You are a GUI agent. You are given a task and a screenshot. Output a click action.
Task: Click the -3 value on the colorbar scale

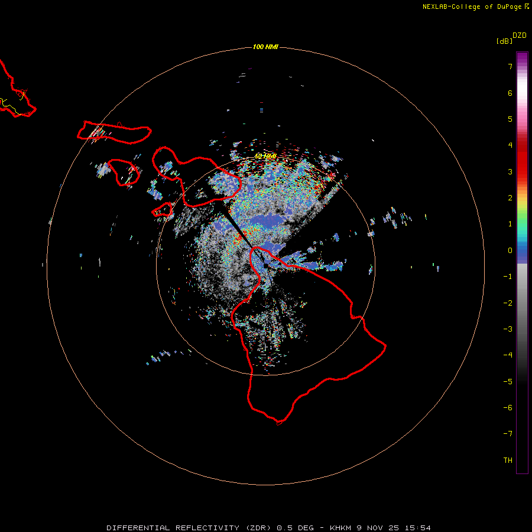(508, 329)
